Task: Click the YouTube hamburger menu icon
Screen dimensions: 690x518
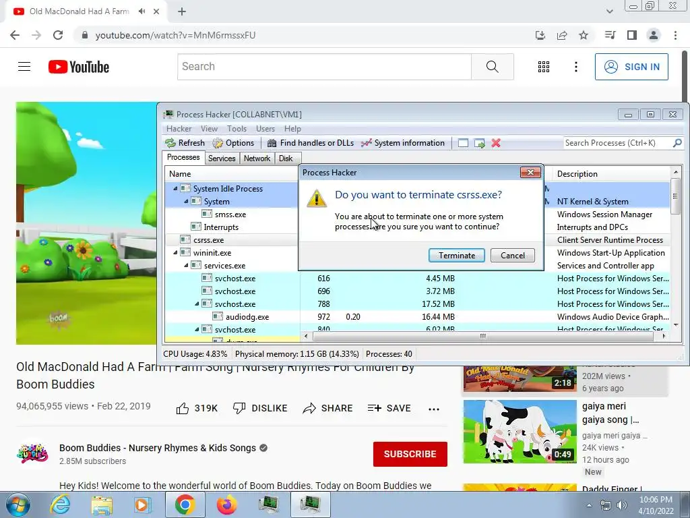Action: pyautogui.click(x=24, y=67)
